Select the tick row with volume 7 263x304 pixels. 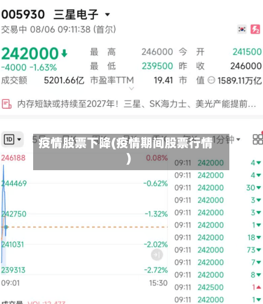coord(218,262)
